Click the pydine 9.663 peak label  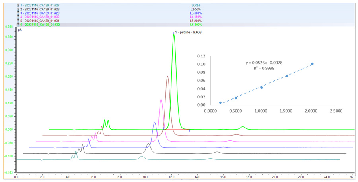[188, 32]
